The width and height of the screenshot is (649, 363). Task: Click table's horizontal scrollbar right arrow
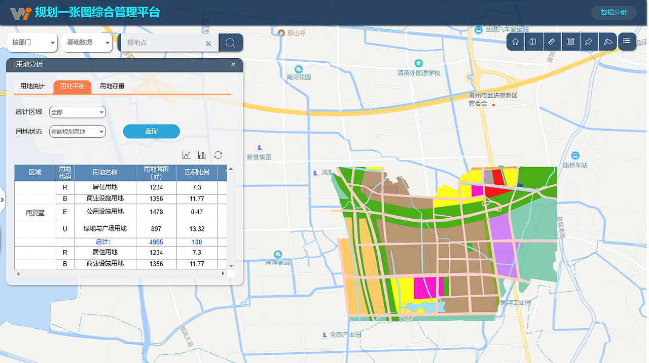click(x=223, y=273)
